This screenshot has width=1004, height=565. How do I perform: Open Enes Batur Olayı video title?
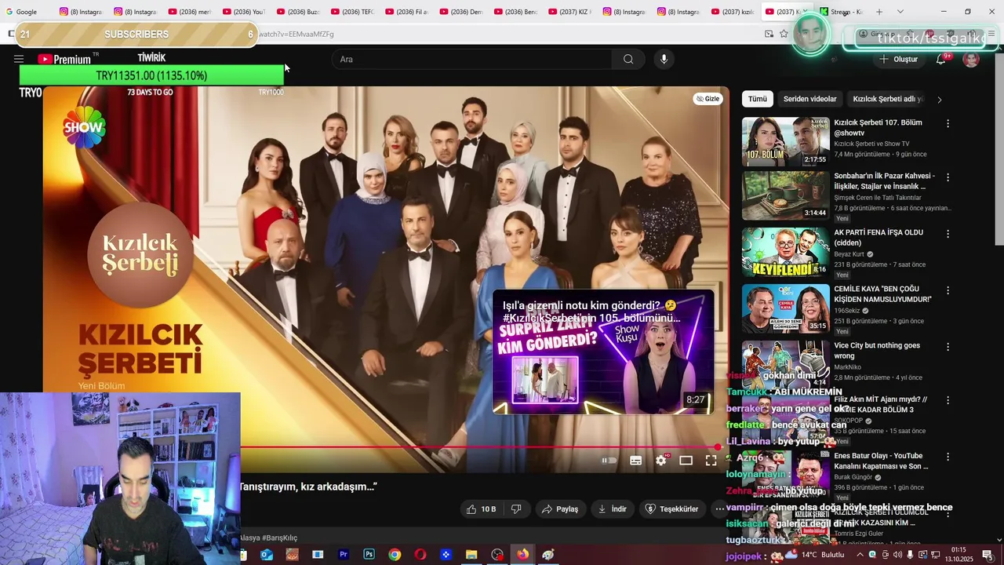(x=881, y=461)
